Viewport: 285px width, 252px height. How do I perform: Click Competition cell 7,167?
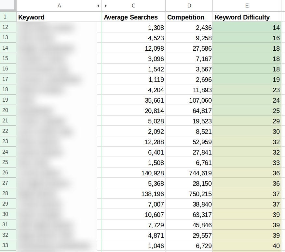pos(189,58)
